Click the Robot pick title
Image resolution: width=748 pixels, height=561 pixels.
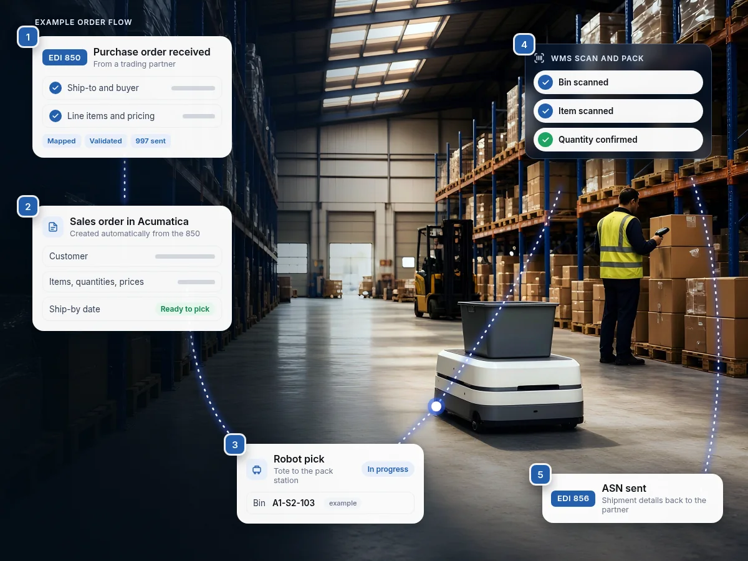(299, 459)
